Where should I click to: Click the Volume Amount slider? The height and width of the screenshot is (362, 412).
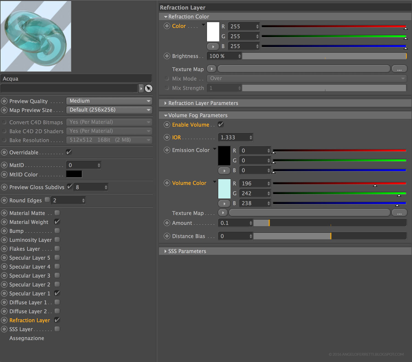(330, 223)
